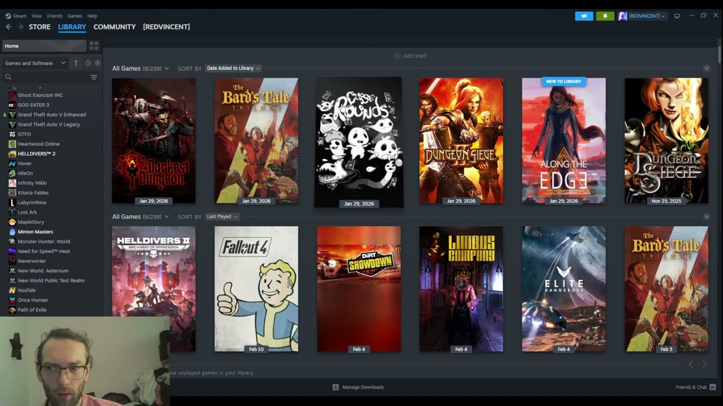The image size is (723, 406).
Task: Select the Path of Exile icon
Action: click(12, 310)
